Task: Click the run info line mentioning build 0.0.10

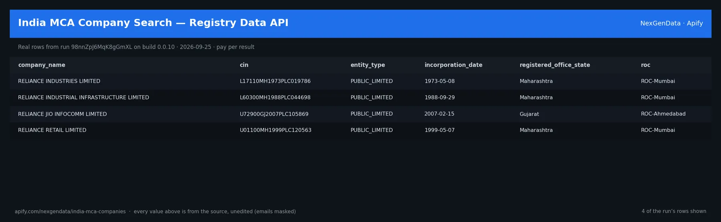Action: point(136,47)
